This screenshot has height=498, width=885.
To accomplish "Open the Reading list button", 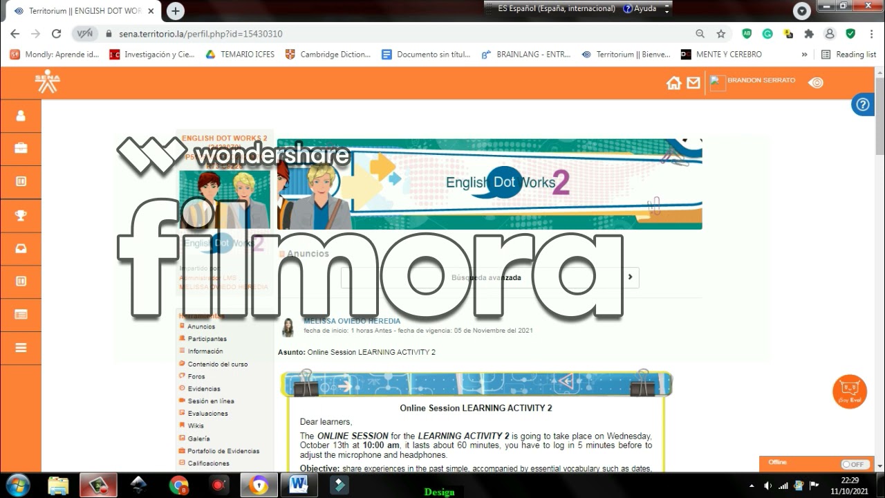I will 848,54.
